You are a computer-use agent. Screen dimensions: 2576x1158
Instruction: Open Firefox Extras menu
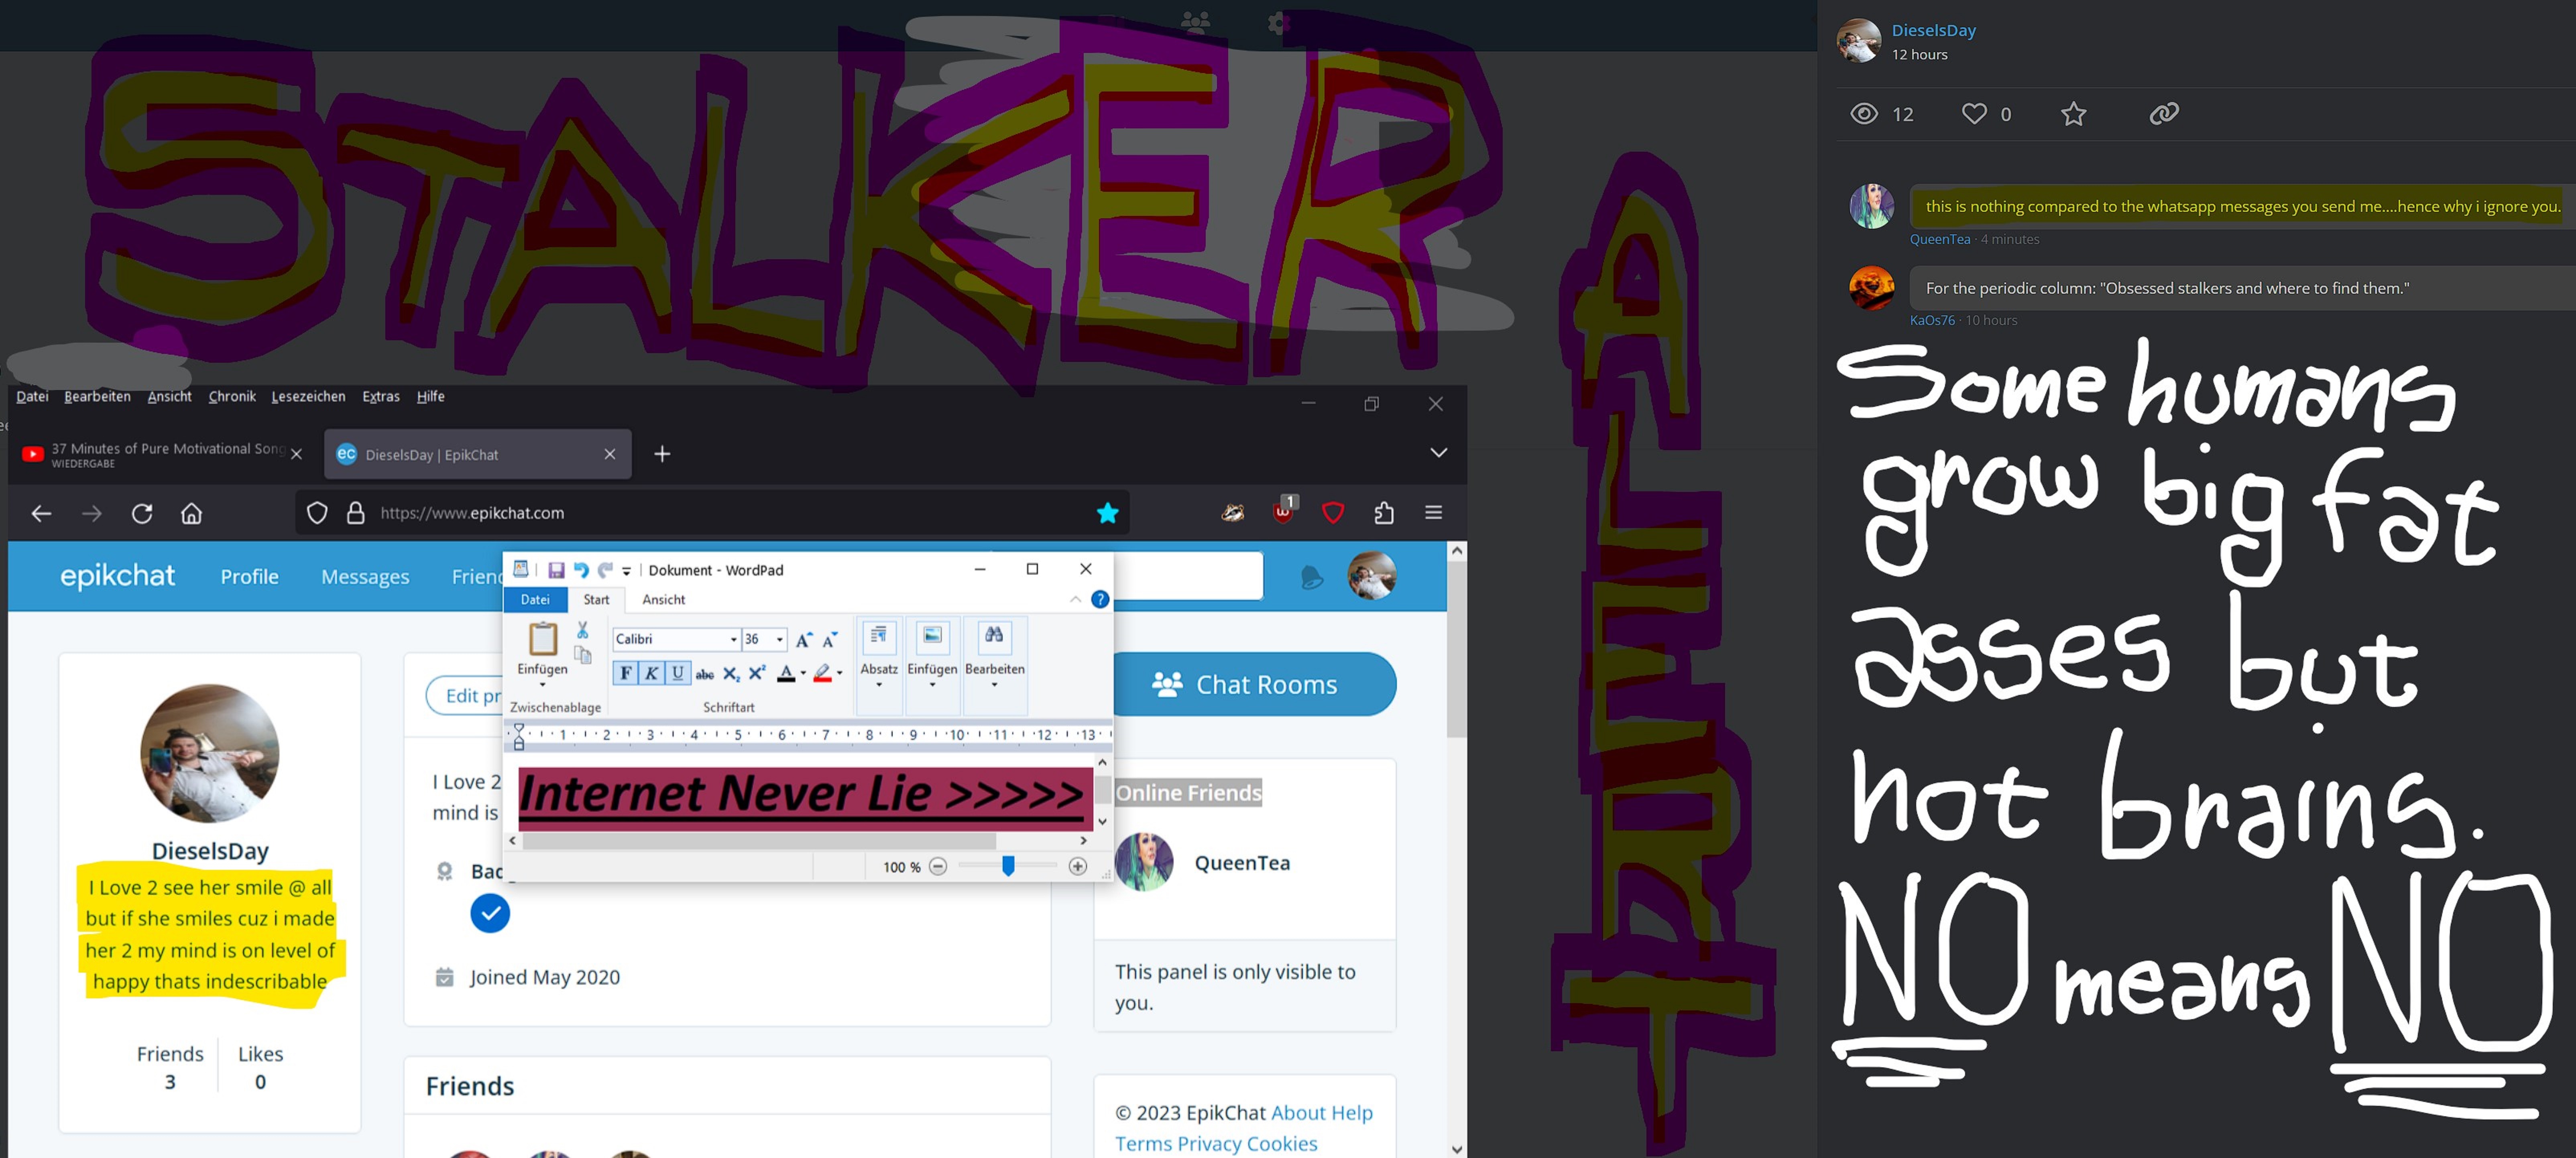[x=380, y=397]
